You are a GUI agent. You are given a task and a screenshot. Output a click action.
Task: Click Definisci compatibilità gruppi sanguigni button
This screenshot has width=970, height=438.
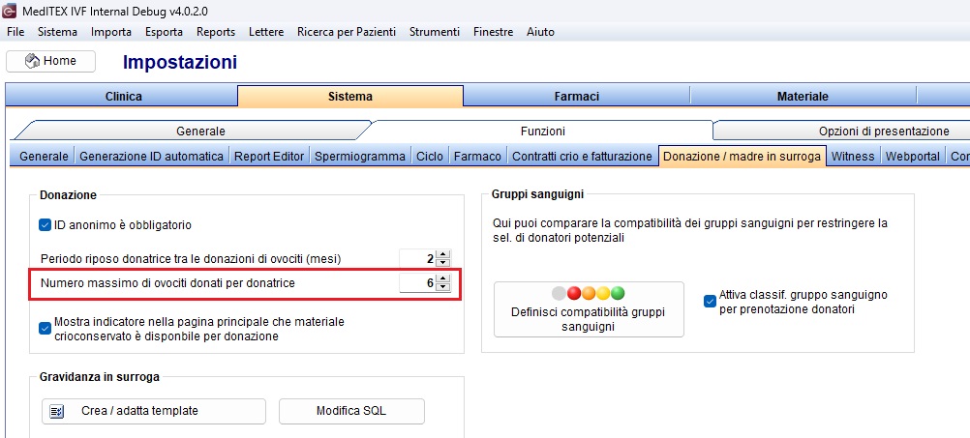pos(589,309)
